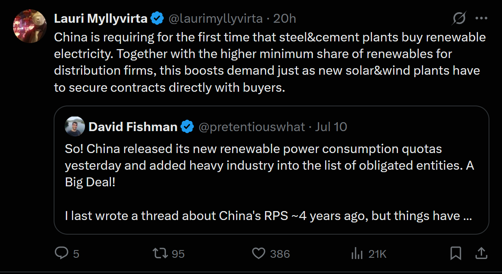Open the three-dot more options menu
Image resolution: width=502 pixels, height=274 pixels.
point(481,18)
